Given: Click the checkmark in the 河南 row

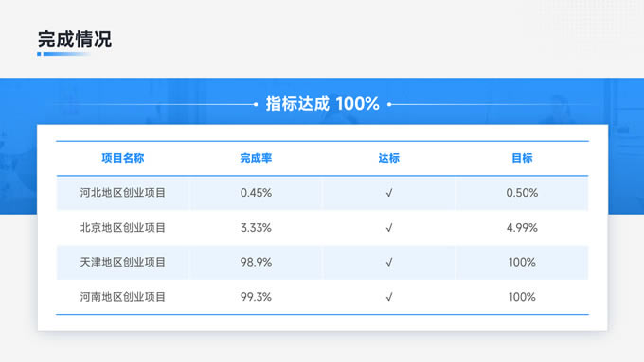Looking at the screenshot, I should coord(389,297).
